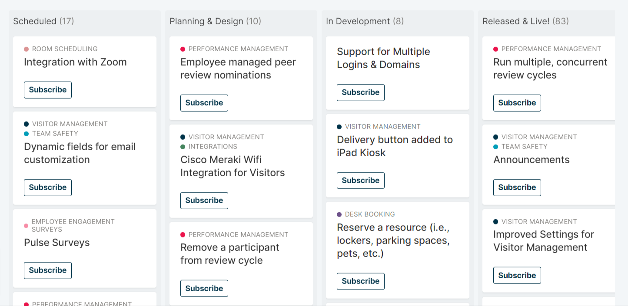Subscribe to Improved Settings for Visitor Management
This screenshot has height=306, width=628.
coord(517,275)
